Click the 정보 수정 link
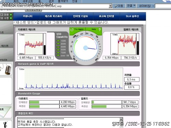Screen dimensions: 171x128 pyautogui.click(x=4, y=18)
